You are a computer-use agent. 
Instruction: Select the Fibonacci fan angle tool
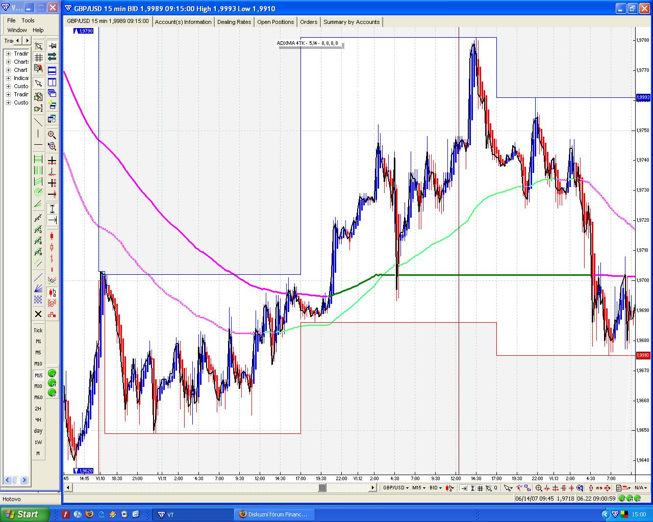click(38, 204)
